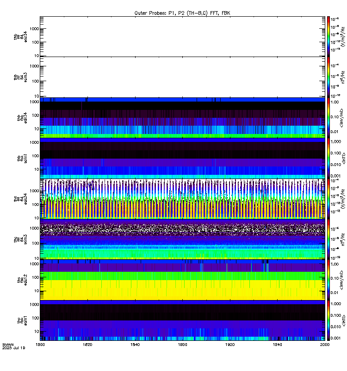Click inside the thc fff edc34 striped spectrogram
The image size is (347, 371).
tap(182, 199)
